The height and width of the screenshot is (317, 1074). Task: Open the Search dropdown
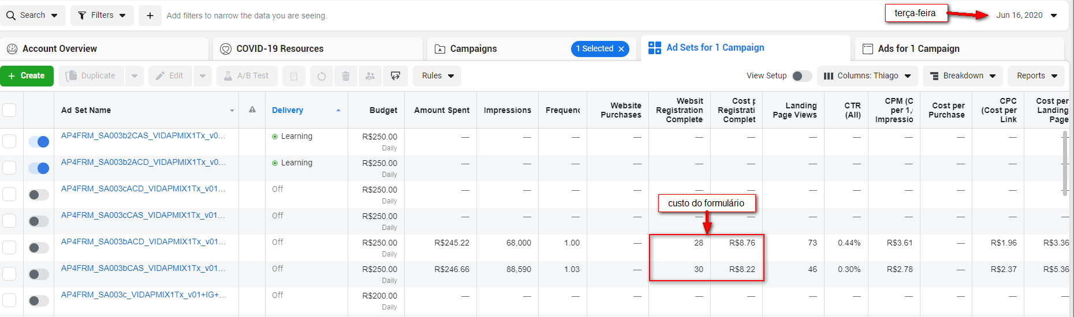pyautogui.click(x=33, y=16)
